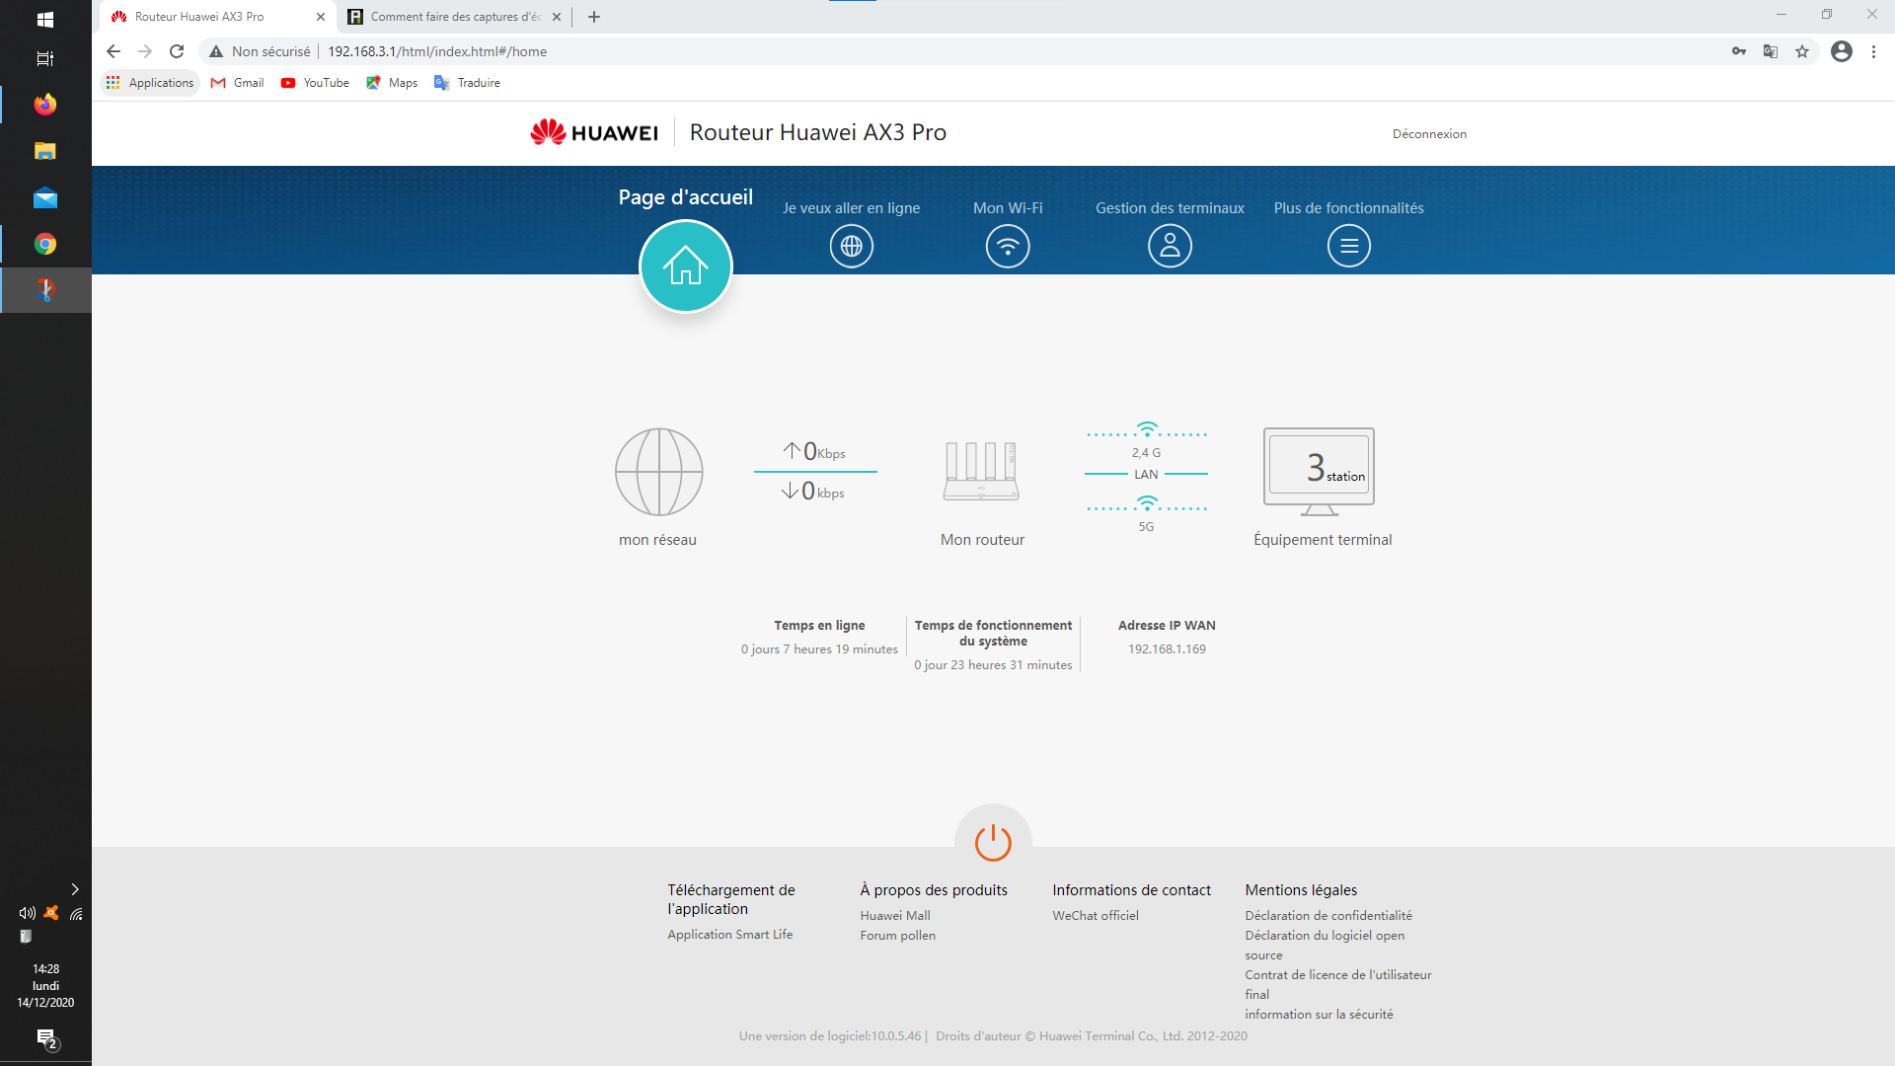This screenshot has width=1895, height=1066.
Task: Click the Page d'accueil home icon
Action: [685, 266]
